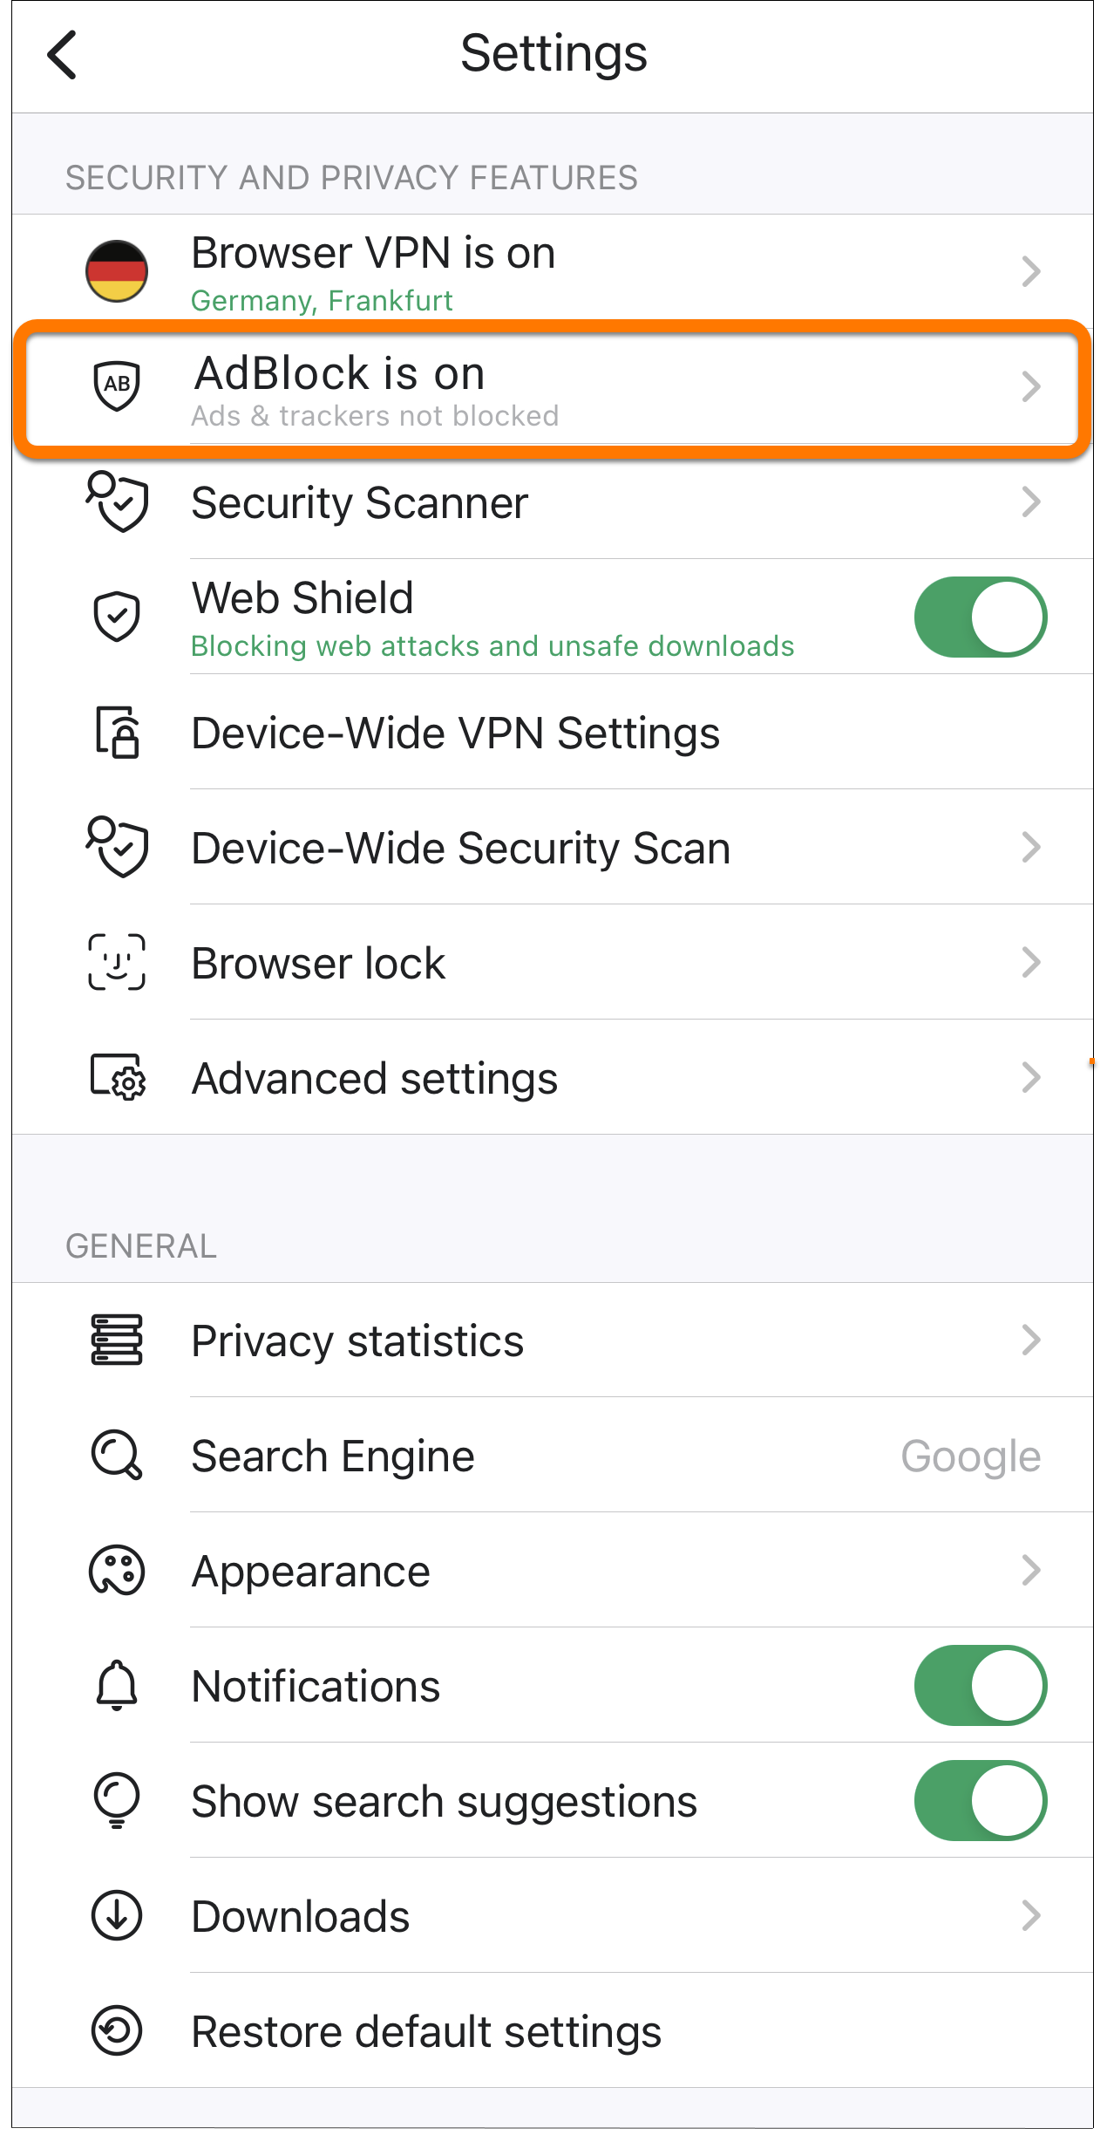Tap the German flag VPN icon
Viewport: 1107px width, 2142px height.
[117, 271]
